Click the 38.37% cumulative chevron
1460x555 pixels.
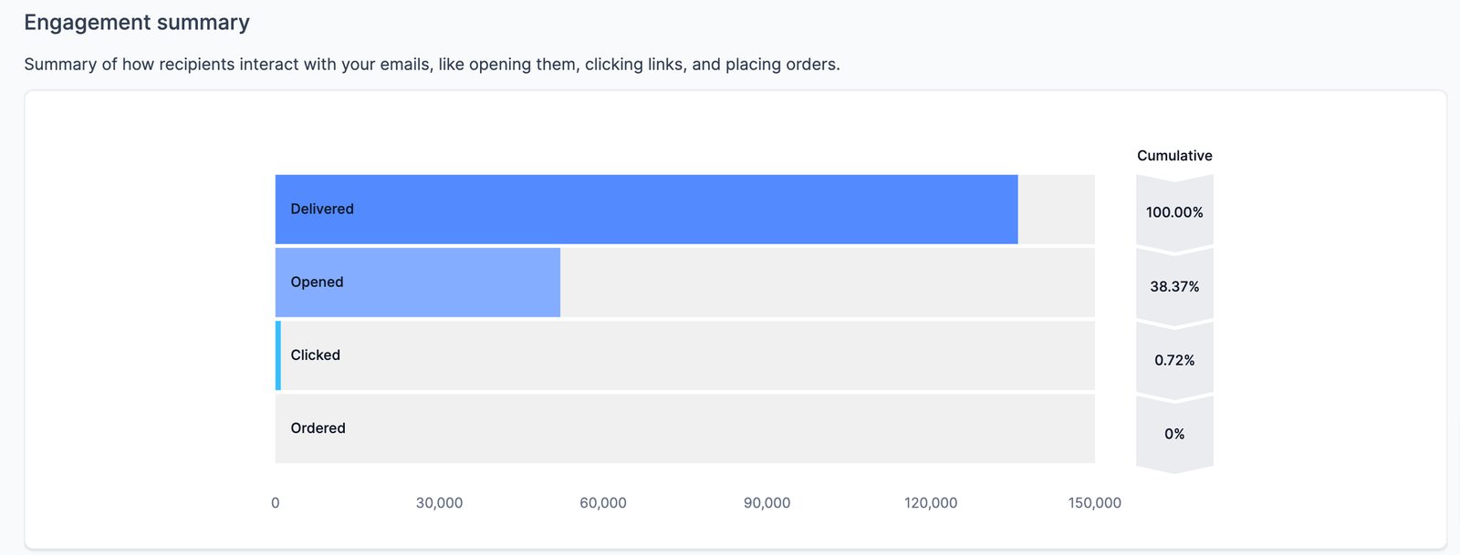1174,286
